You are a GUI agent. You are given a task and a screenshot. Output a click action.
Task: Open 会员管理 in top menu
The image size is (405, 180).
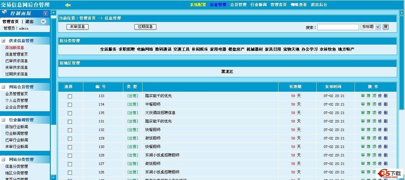[238, 5]
